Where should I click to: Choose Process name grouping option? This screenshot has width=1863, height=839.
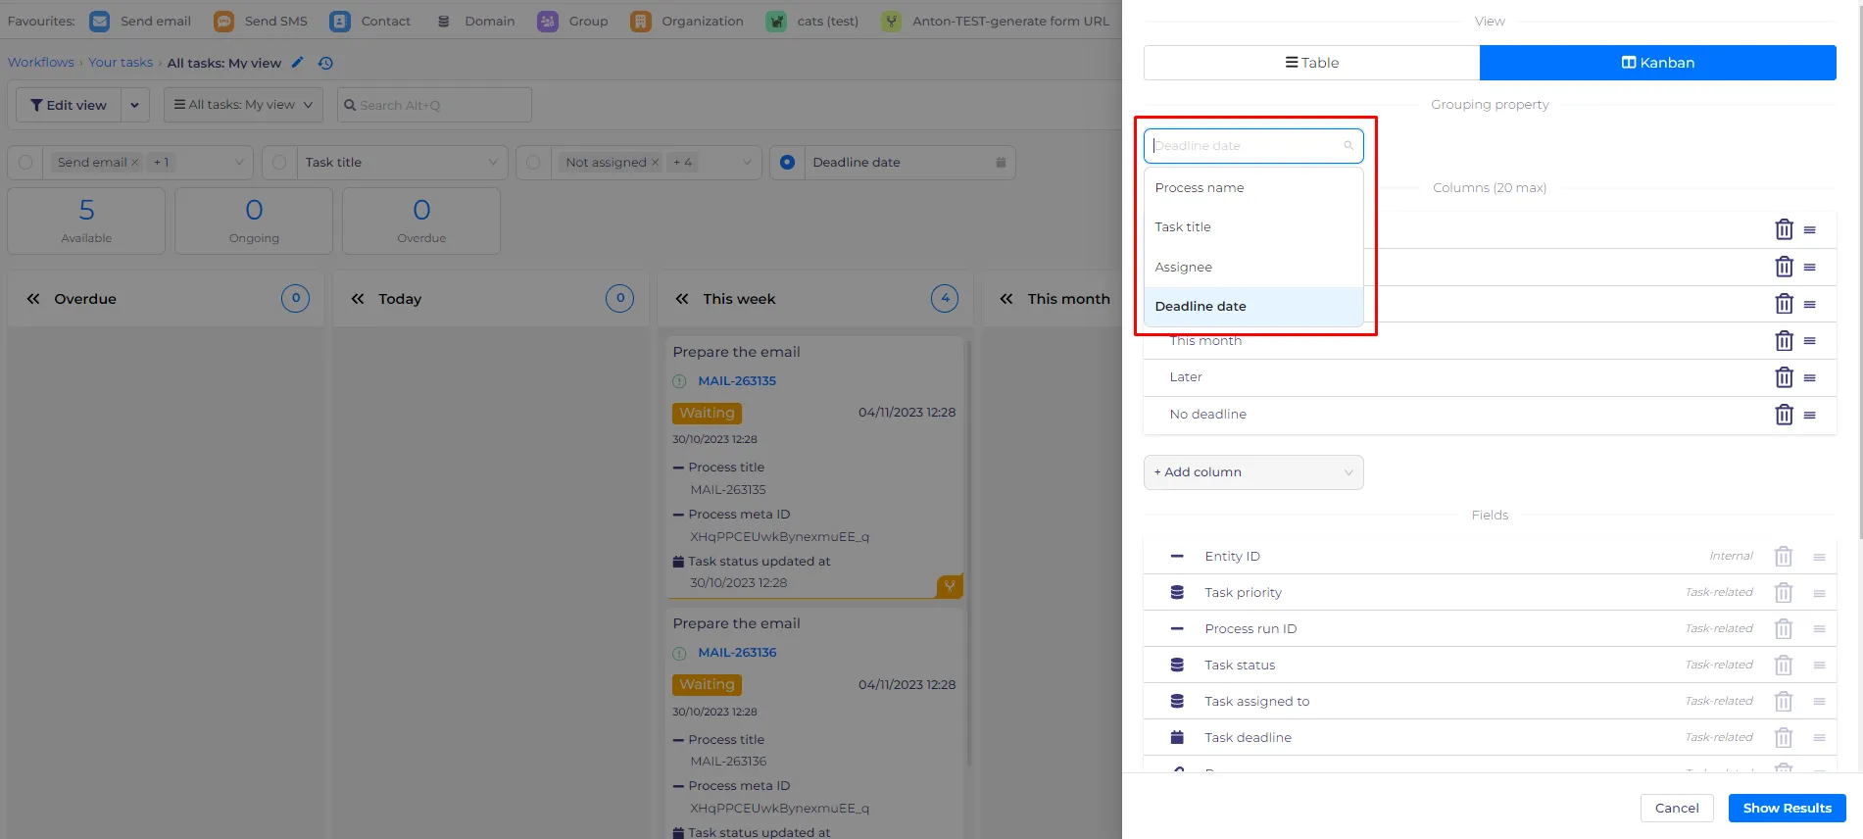point(1253,188)
